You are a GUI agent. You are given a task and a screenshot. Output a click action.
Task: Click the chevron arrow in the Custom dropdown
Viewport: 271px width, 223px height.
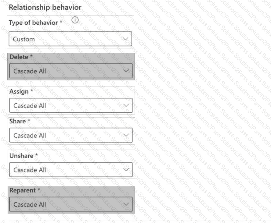click(x=125, y=39)
